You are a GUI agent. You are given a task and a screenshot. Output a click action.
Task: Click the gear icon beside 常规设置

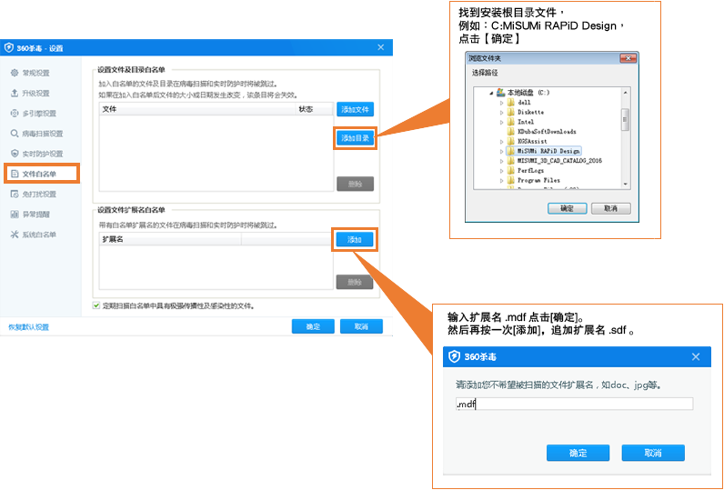click(x=15, y=73)
